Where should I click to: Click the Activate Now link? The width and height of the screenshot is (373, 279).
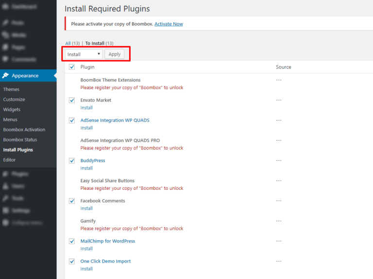point(169,24)
